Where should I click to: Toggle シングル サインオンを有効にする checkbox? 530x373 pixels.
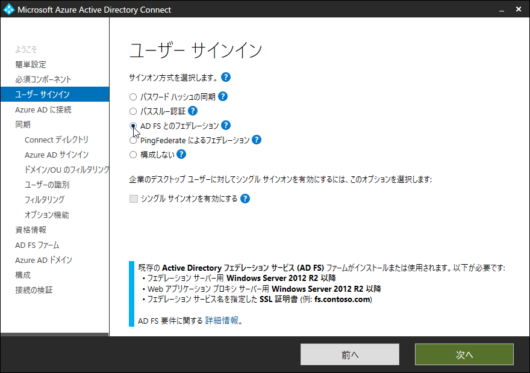[134, 199]
